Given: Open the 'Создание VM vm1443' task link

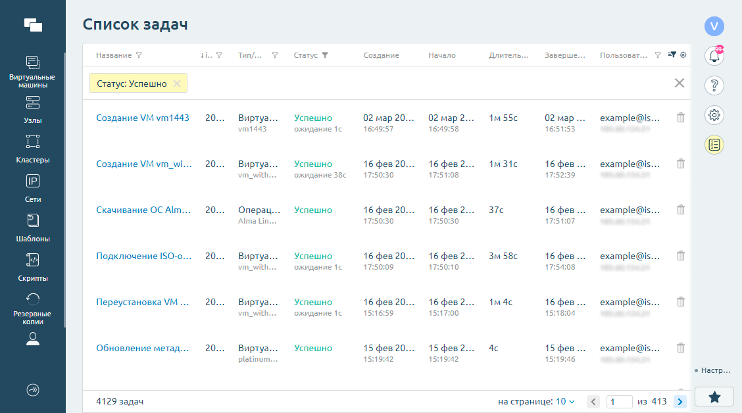Looking at the screenshot, I should tap(143, 118).
